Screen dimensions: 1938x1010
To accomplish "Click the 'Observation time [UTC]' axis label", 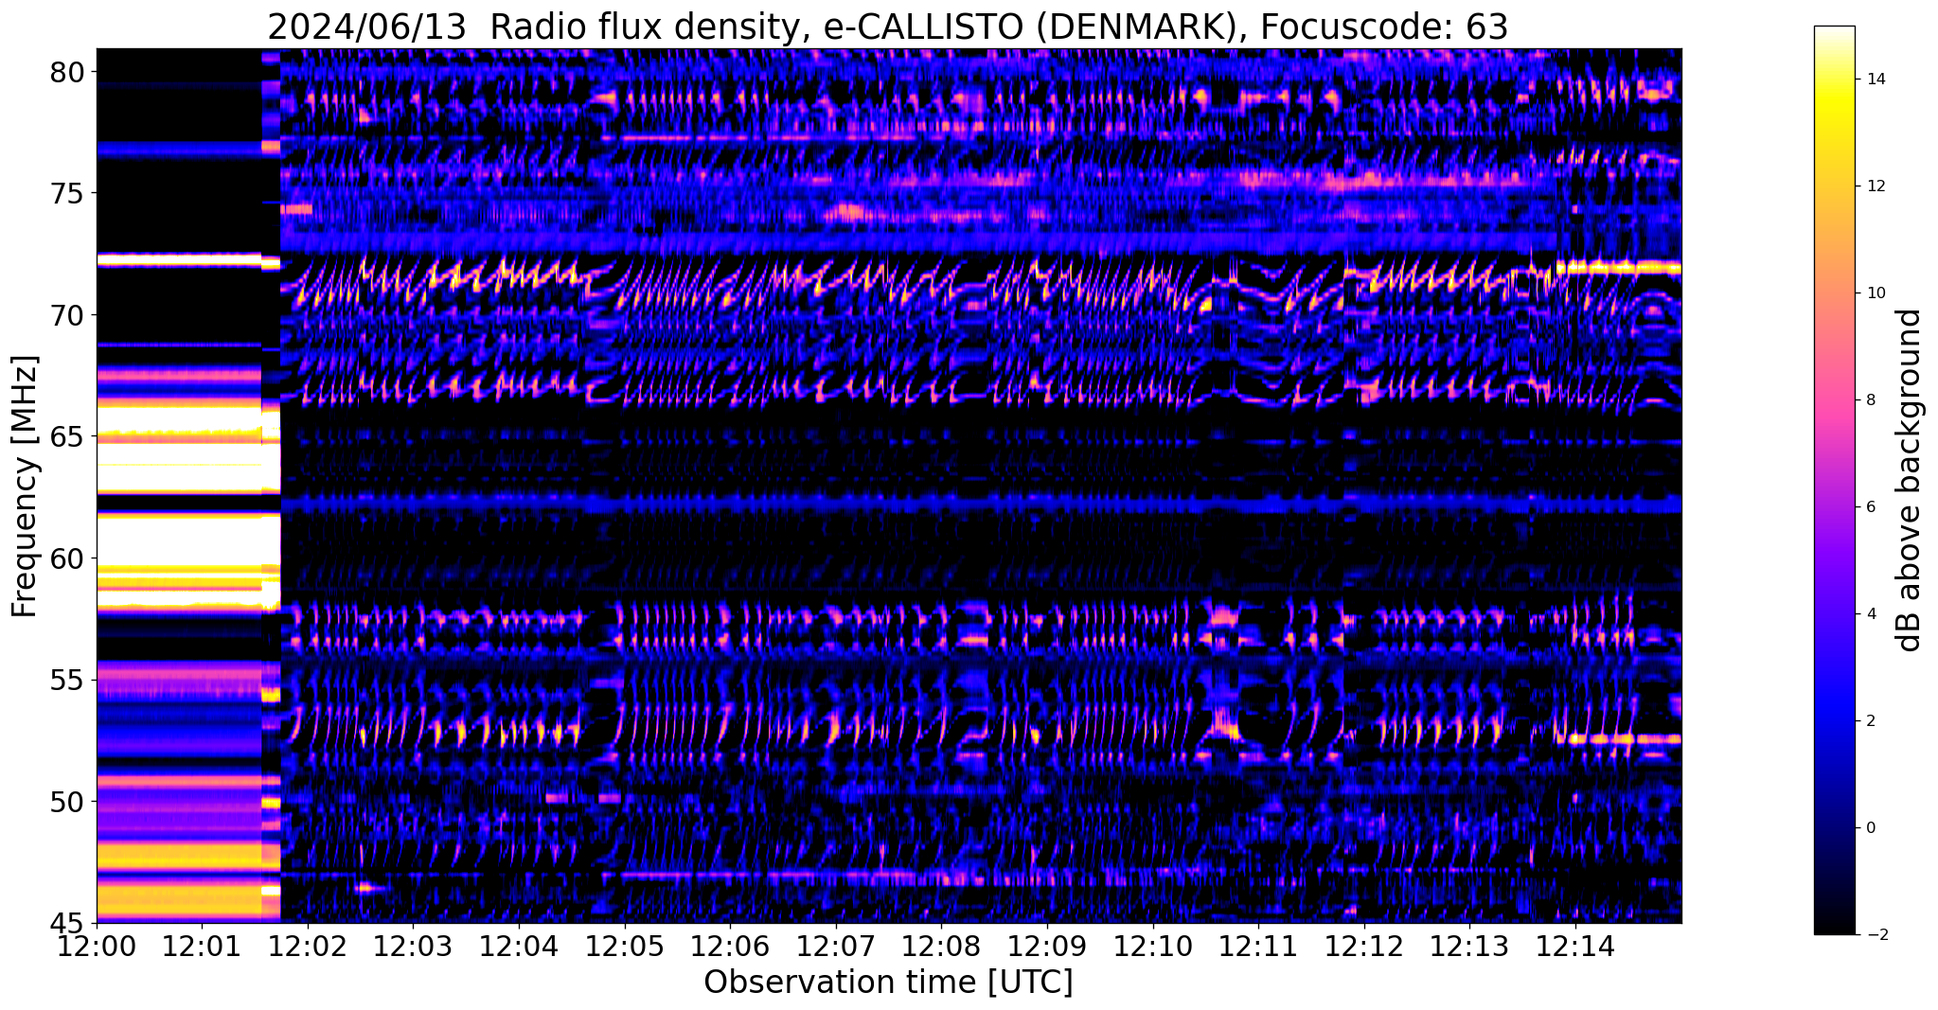I will point(888,983).
